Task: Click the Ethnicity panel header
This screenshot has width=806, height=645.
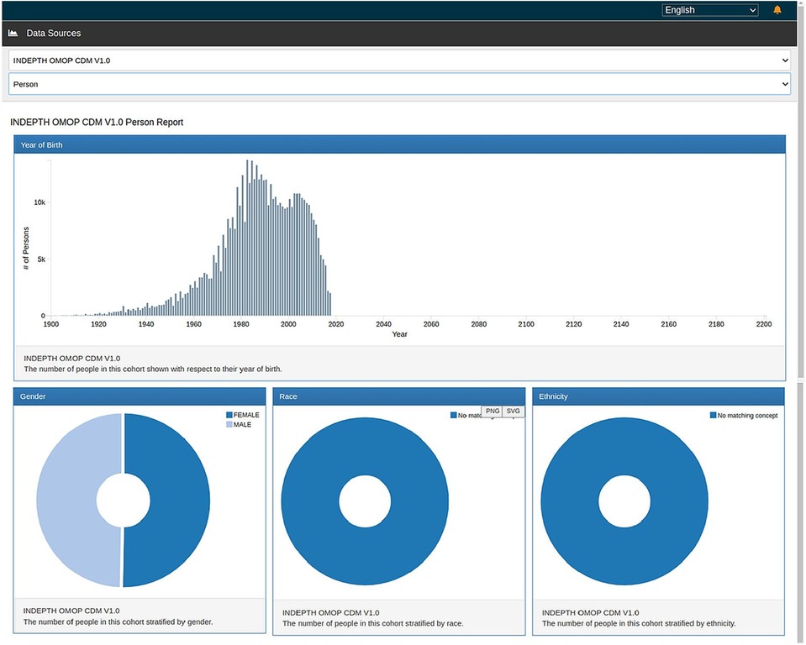Action: [x=658, y=396]
